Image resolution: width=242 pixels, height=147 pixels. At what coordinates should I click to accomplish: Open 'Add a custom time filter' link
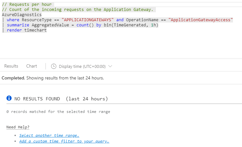tap(64, 141)
